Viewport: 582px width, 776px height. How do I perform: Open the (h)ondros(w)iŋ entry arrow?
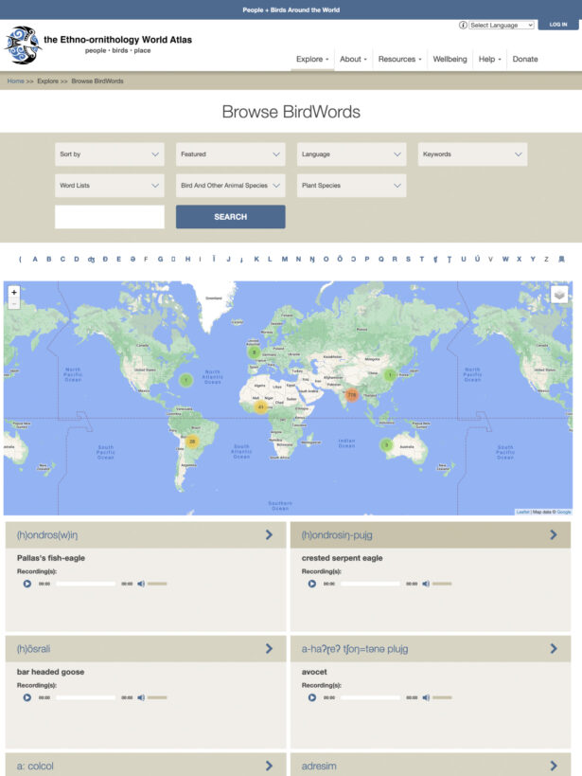pyautogui.click(x=269, y=534)
